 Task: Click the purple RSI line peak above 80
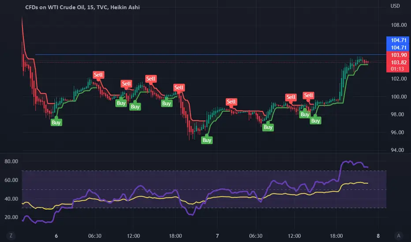click(349, 161)
